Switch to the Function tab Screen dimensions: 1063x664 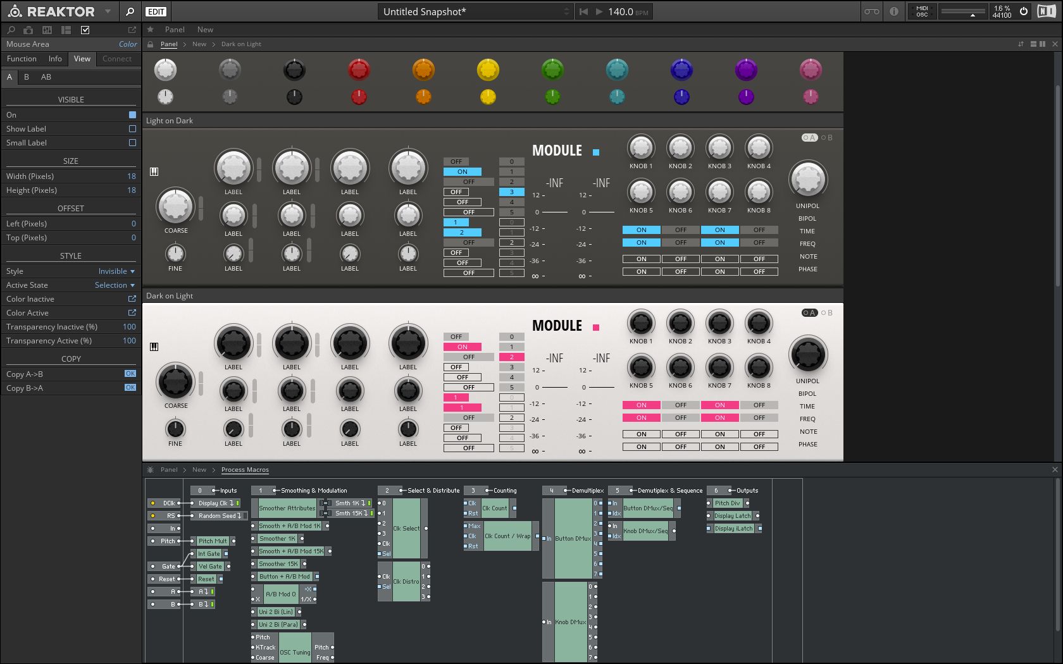point(21,59)
